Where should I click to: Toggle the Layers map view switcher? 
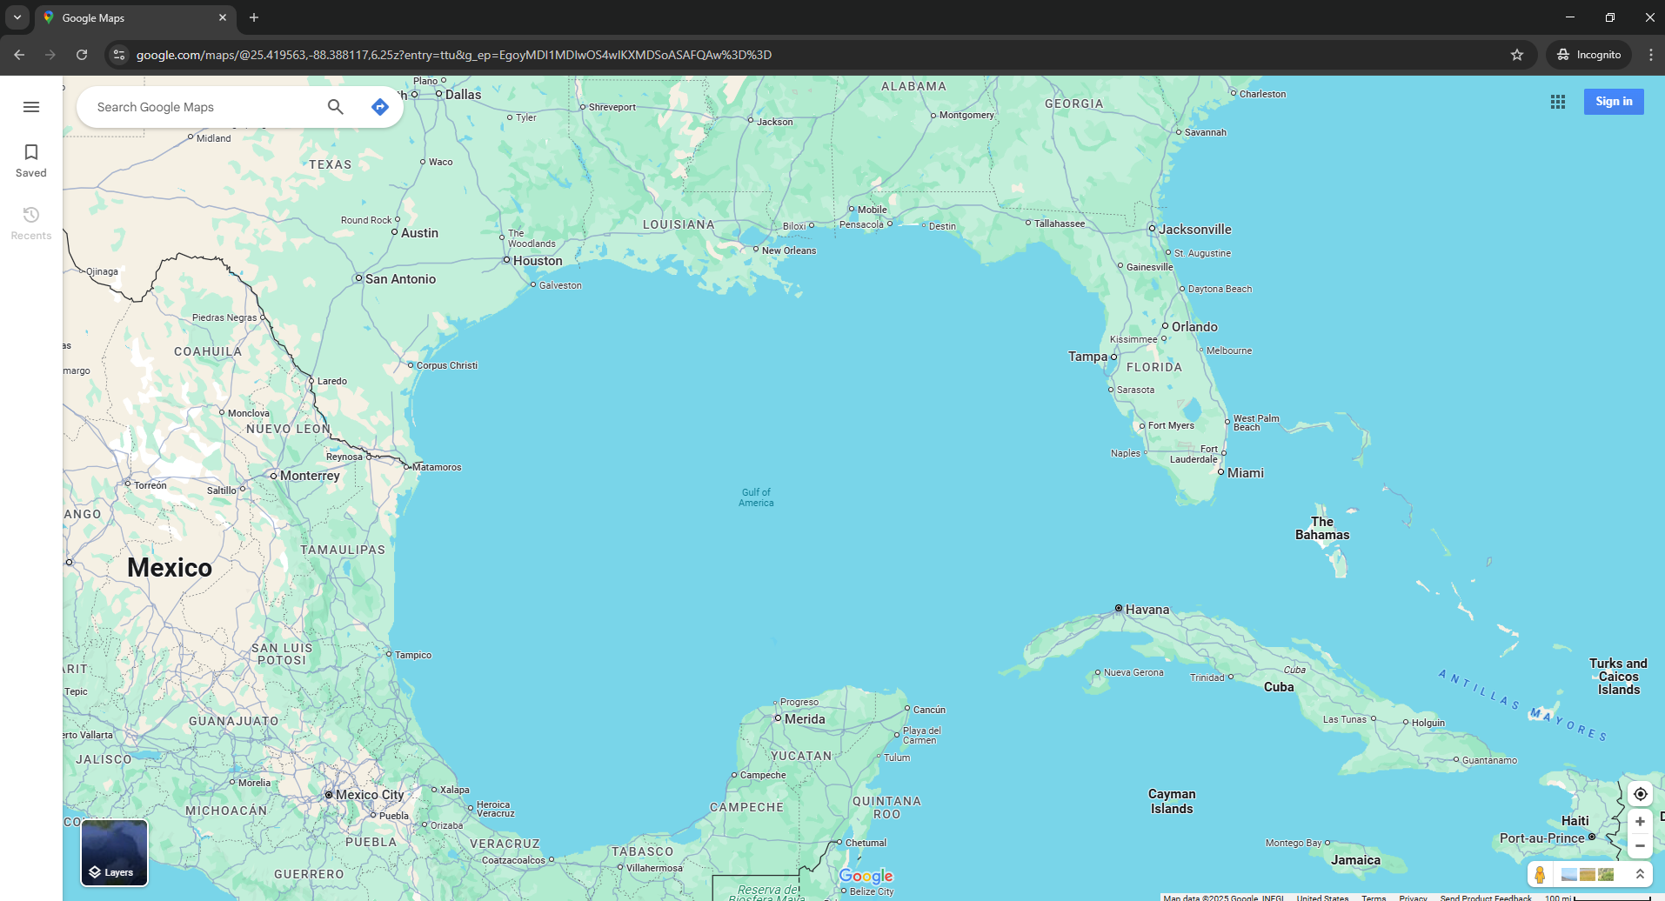(114, 852)
